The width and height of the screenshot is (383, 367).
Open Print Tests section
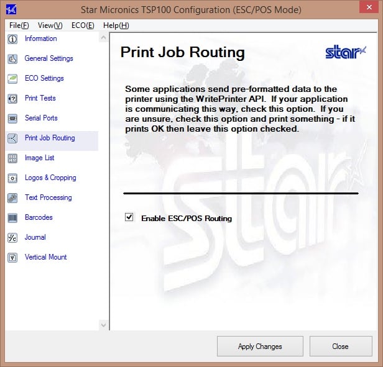tap(40, 98)
